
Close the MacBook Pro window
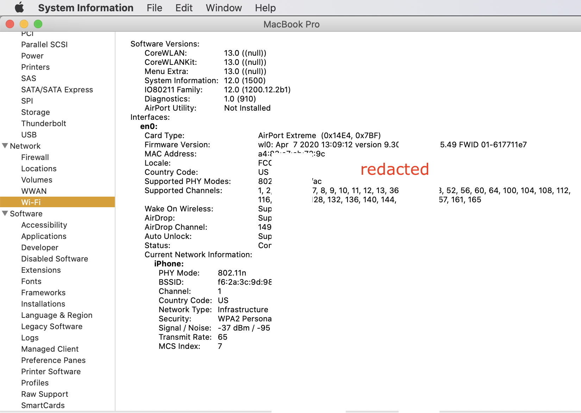[x=10, y=24]
